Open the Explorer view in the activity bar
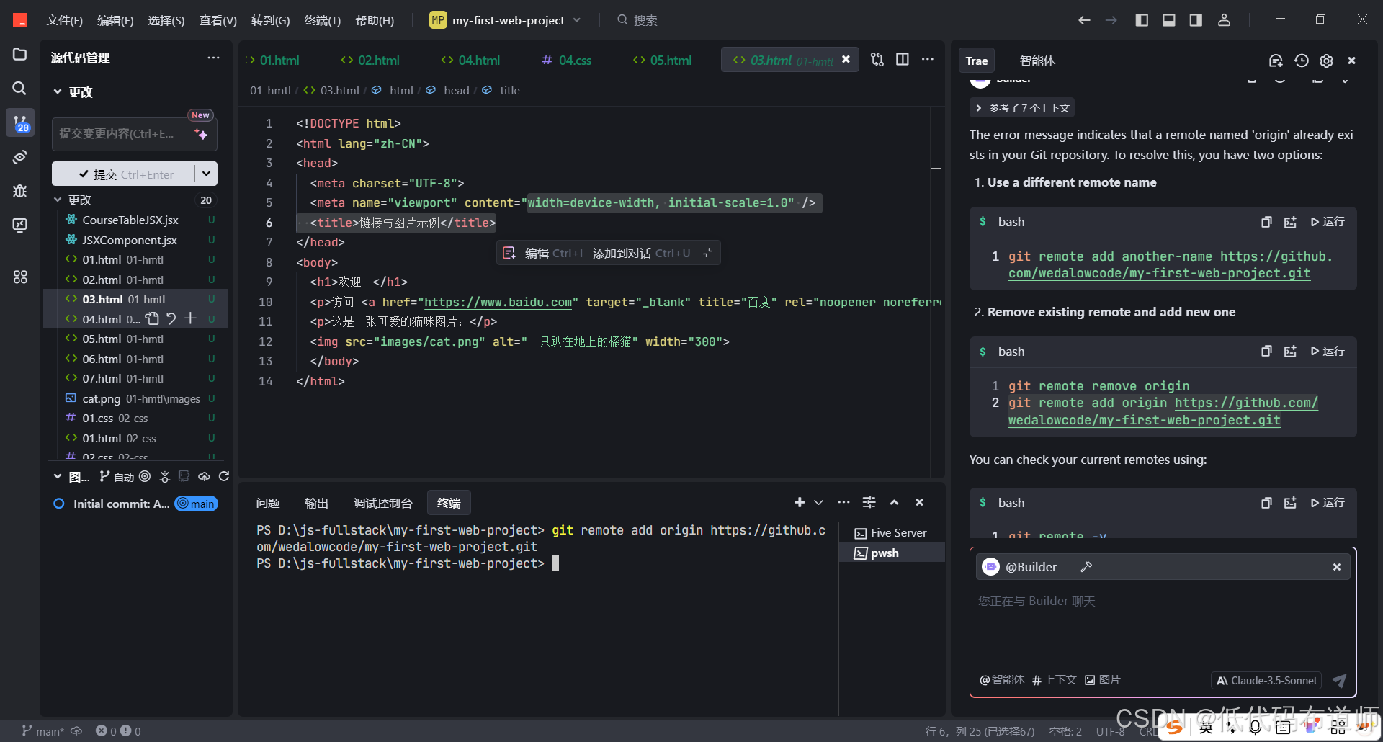The width and height of the screenshot is (1383, 742). [x=19, y=55]
